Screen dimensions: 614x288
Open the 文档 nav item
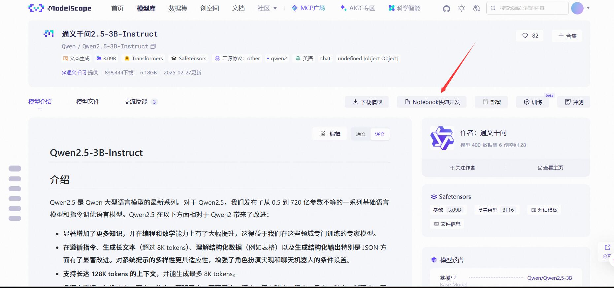[238, 8]
